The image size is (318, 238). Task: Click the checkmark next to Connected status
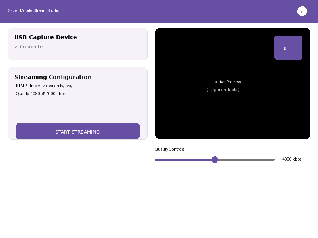(16, 46)
